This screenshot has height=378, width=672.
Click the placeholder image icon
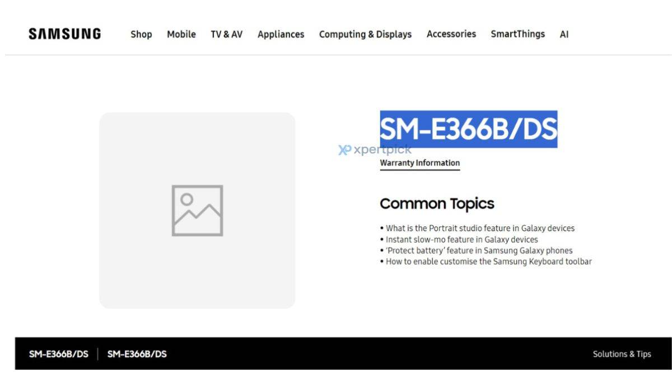[x=197, y=210]
